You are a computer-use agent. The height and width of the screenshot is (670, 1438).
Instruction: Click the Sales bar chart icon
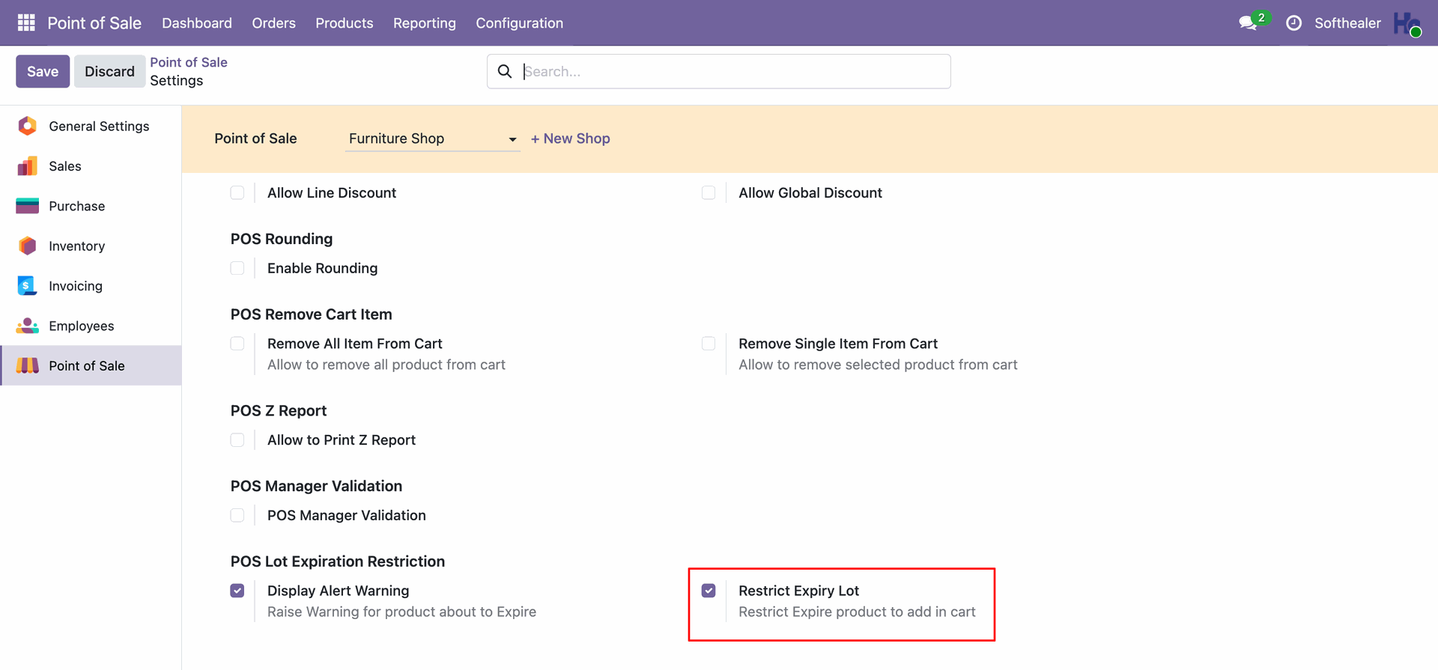[28, 166]
